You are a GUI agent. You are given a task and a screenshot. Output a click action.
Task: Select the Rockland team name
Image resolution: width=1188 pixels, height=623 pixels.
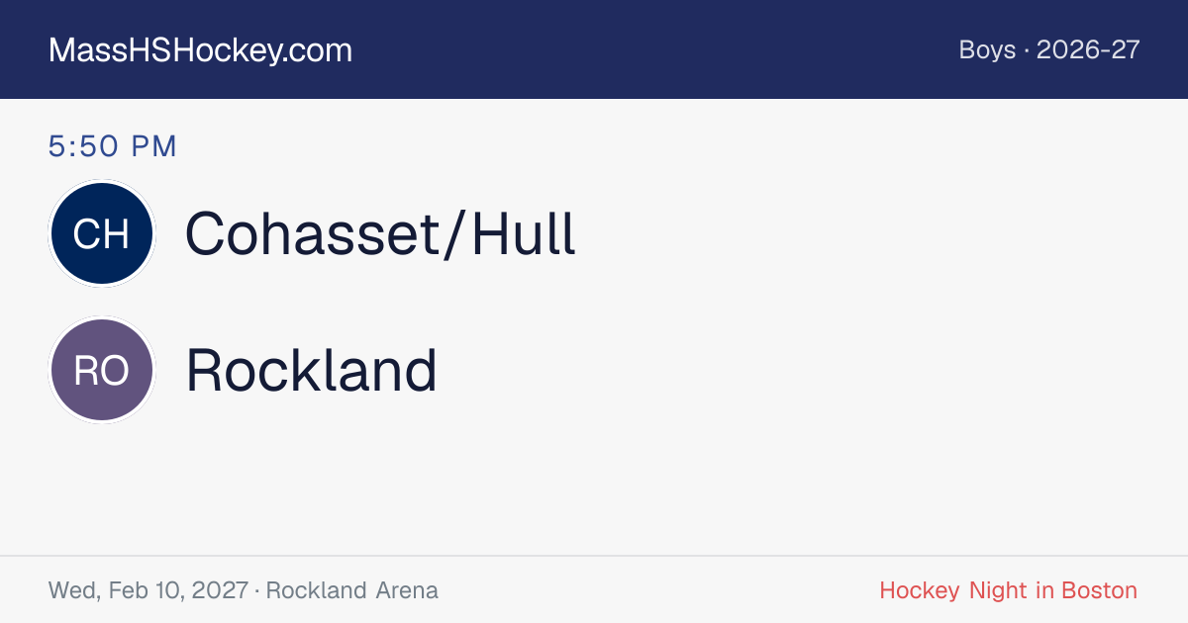pyautogui.click(x=311, y=371)
